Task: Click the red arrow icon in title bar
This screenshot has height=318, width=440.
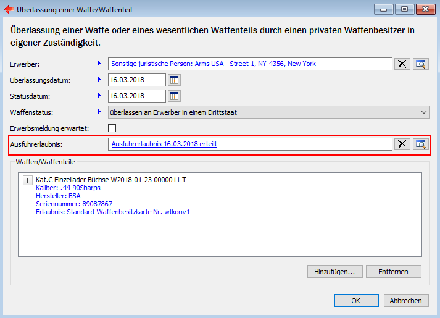Action: tap(9, 10)
